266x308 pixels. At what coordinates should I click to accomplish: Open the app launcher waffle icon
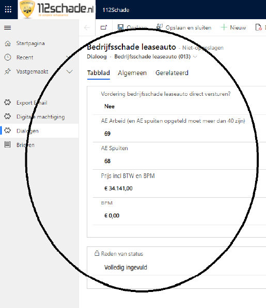[8, 9]
